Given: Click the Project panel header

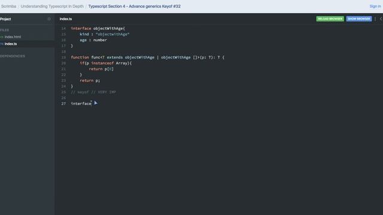Looking at the screenshot, I should 5,19.
